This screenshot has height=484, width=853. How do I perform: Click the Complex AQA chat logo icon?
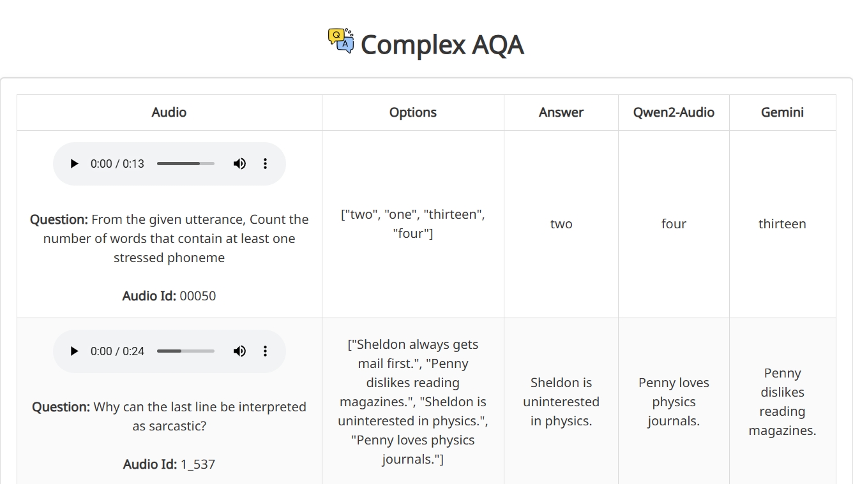pyautogui.click(x=341, y=41)
